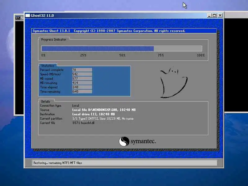Image resolution: width=248 pixels, height=186 pixels.
Task: Click the Time elapsed value 1:48
Action: point(82,87)
